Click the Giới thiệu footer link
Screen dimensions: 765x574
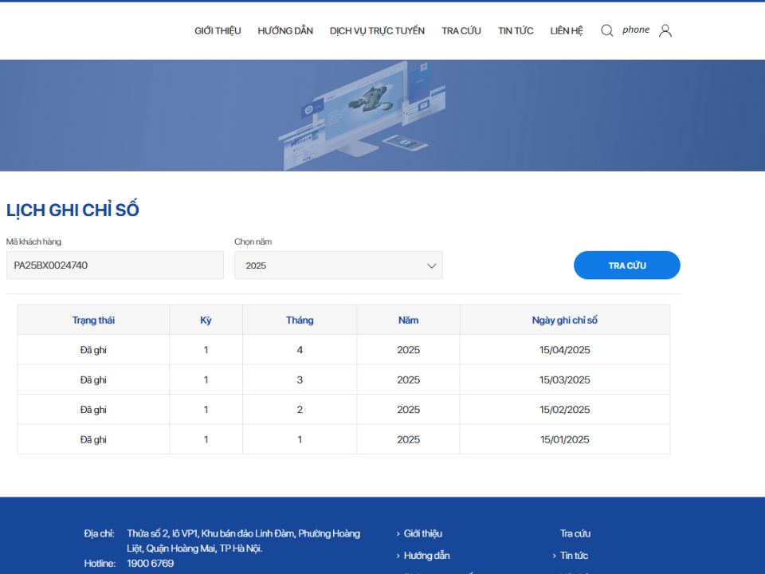coord(422,533)
